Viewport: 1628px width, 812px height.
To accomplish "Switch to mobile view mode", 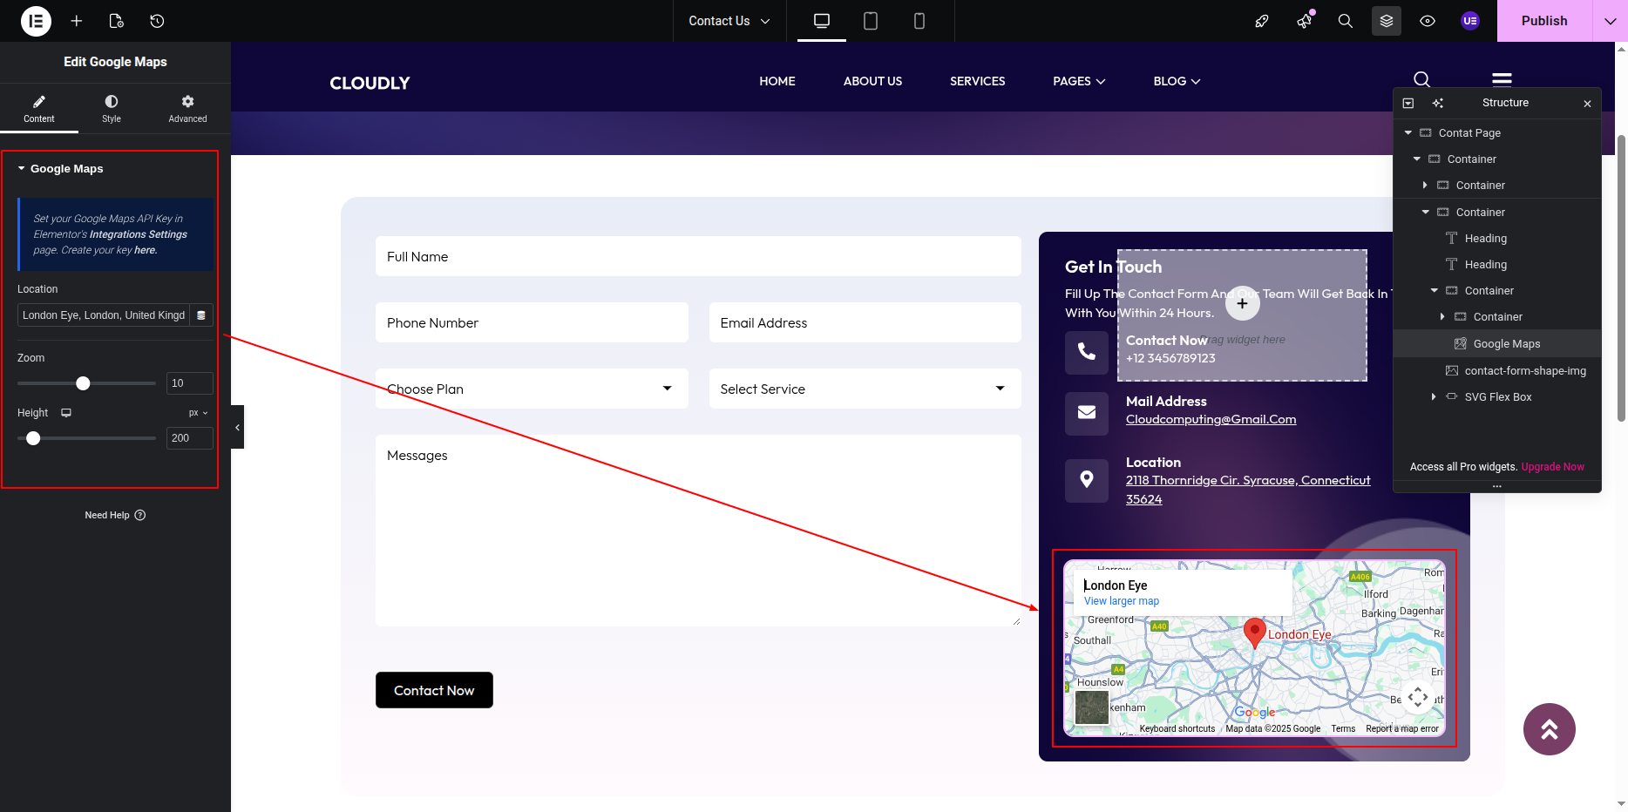I will click(919, 21).
